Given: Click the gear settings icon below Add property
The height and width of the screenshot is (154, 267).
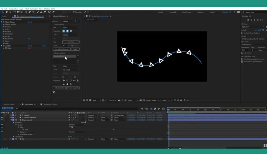Looking at the screenshot, I should point(54,92).
